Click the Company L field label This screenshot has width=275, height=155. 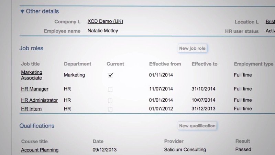[67, 22]
